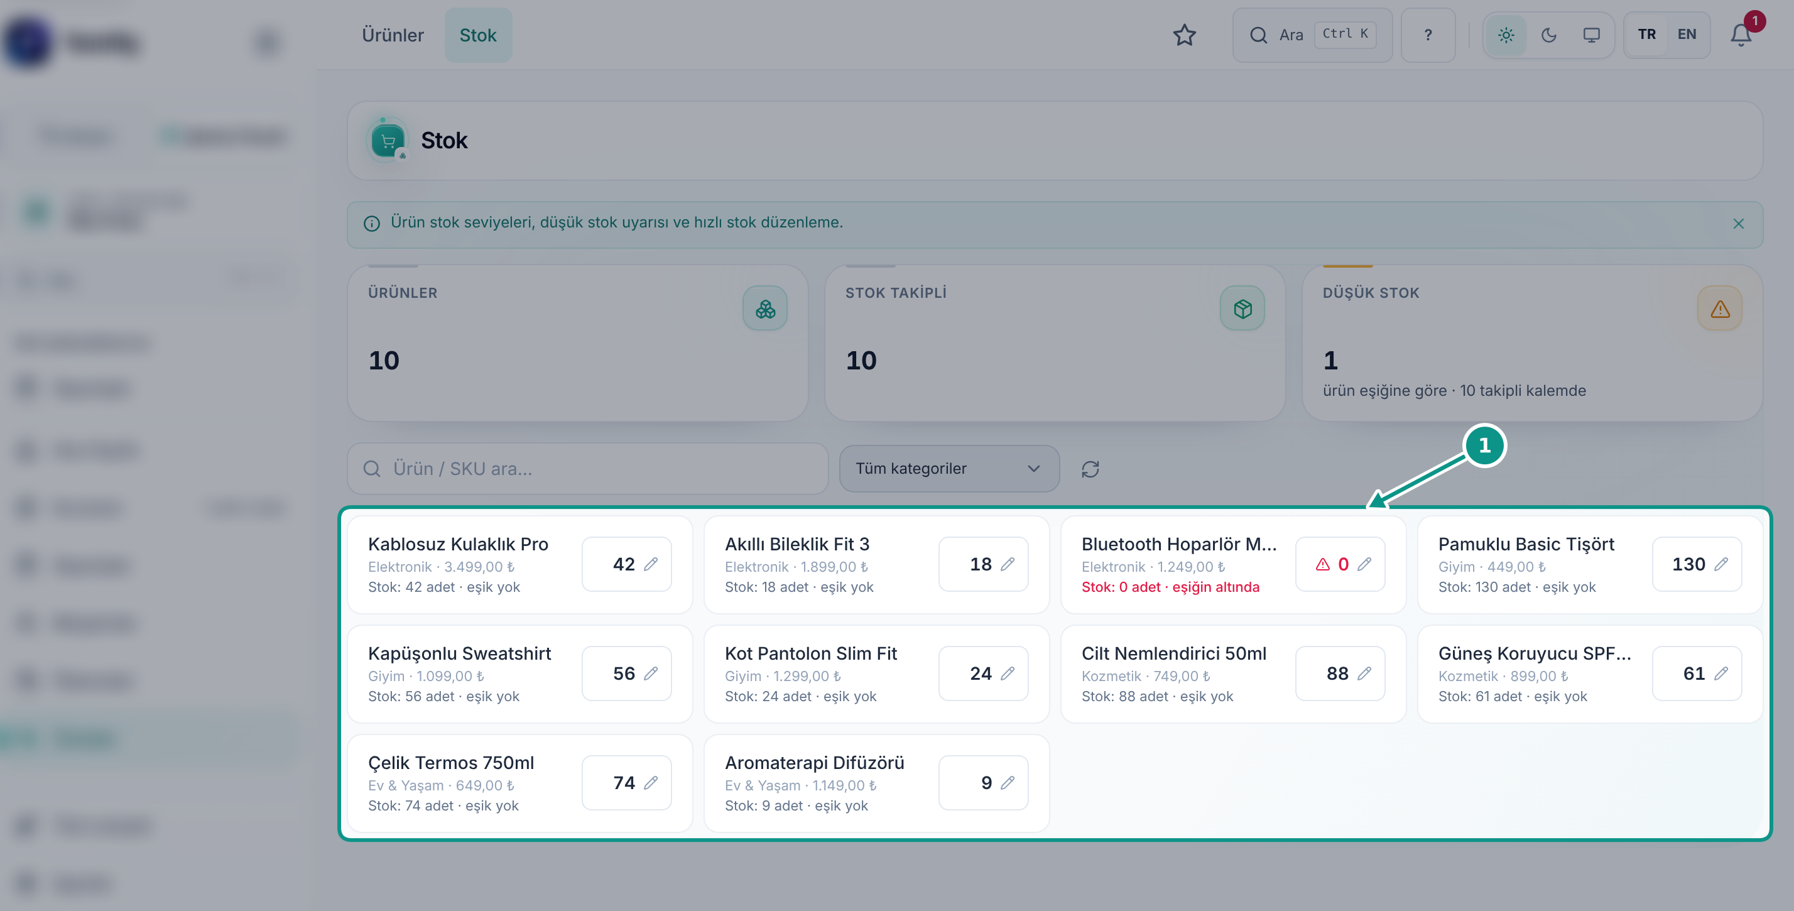
Task: Switch language to TR
Action: click(x=1646, y=35)
